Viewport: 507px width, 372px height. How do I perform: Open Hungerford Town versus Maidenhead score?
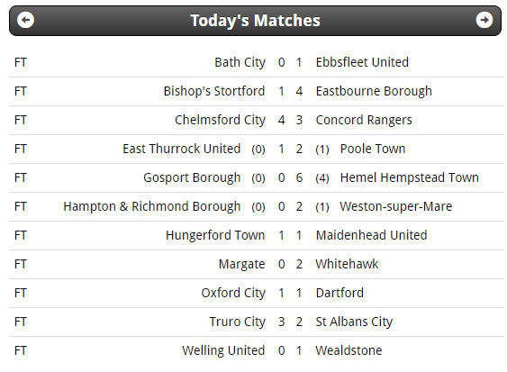(x=290, y=235)
